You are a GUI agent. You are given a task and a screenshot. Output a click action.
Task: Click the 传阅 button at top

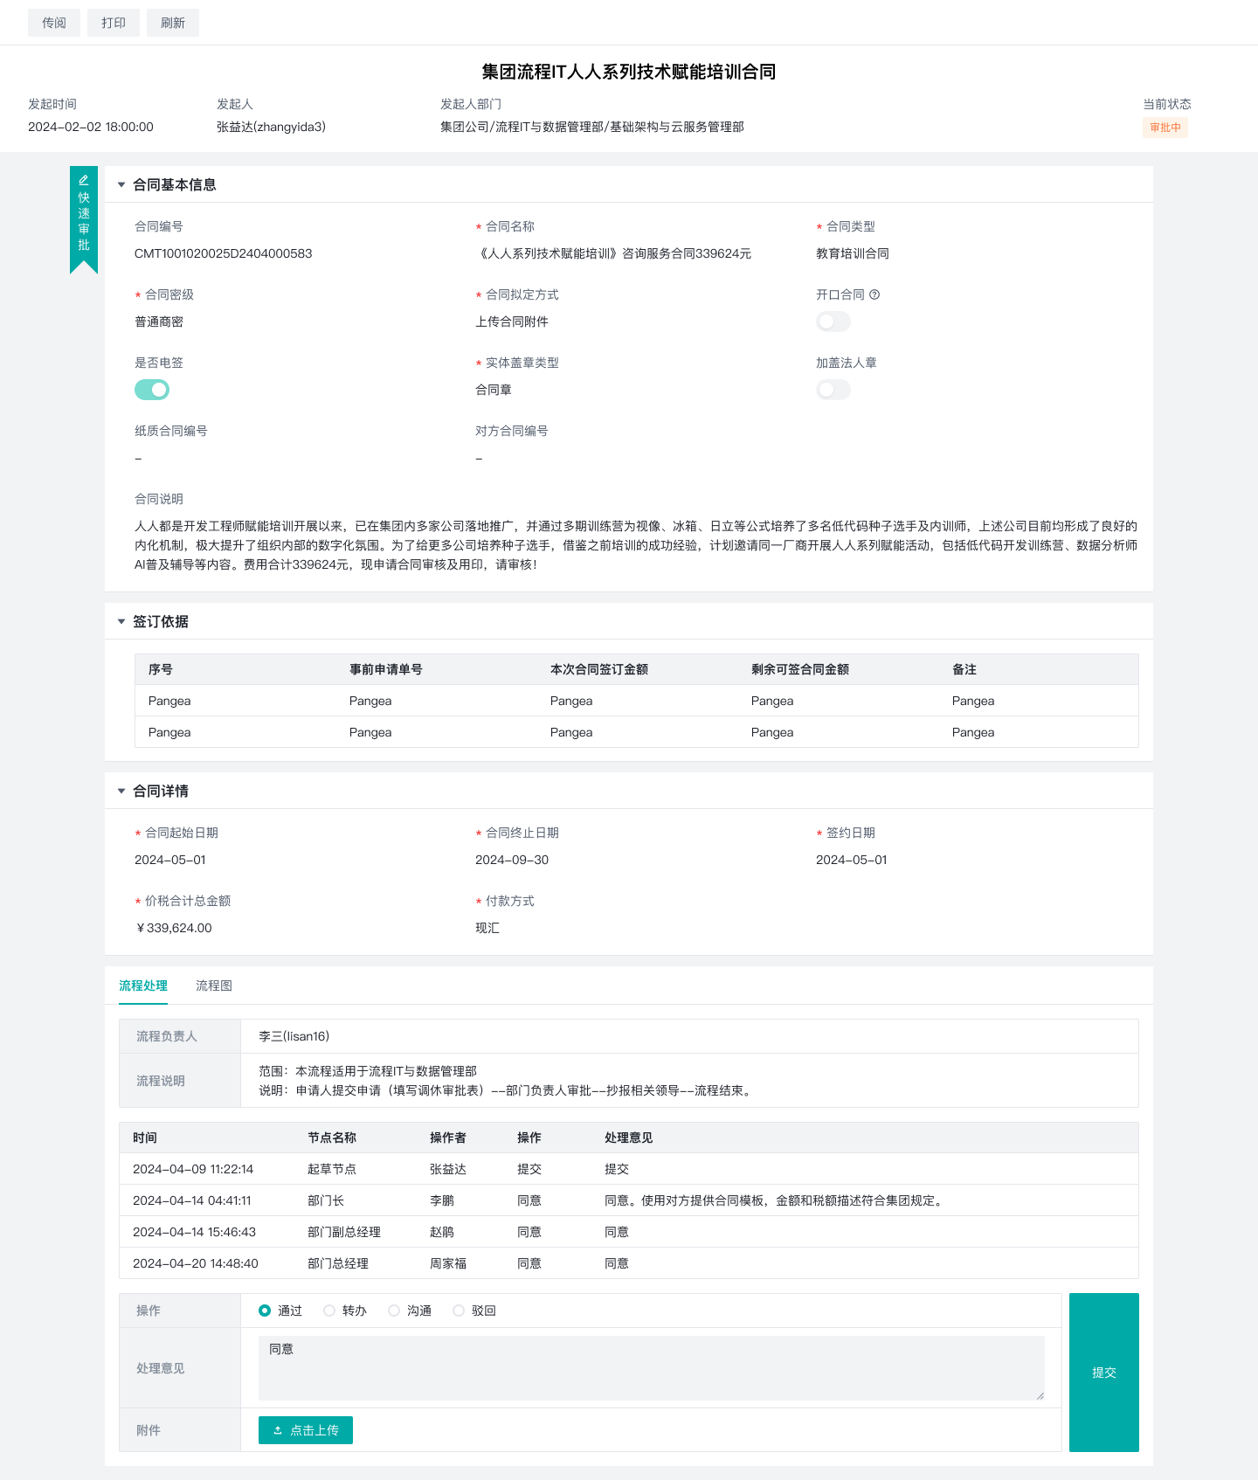click(x=54, y=23)
